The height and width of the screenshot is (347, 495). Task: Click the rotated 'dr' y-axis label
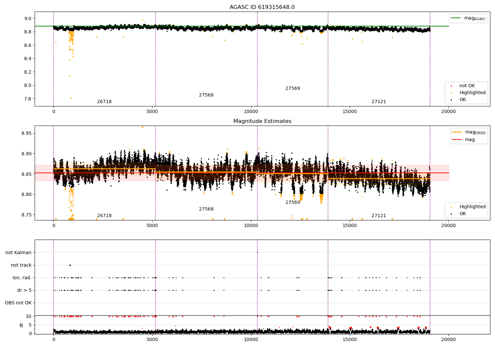coord(21,325)
